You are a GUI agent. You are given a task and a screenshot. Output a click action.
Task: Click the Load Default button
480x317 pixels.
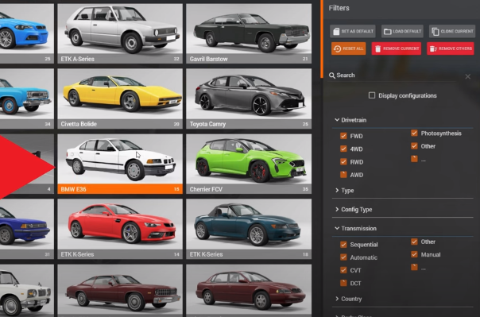(402, 31)
